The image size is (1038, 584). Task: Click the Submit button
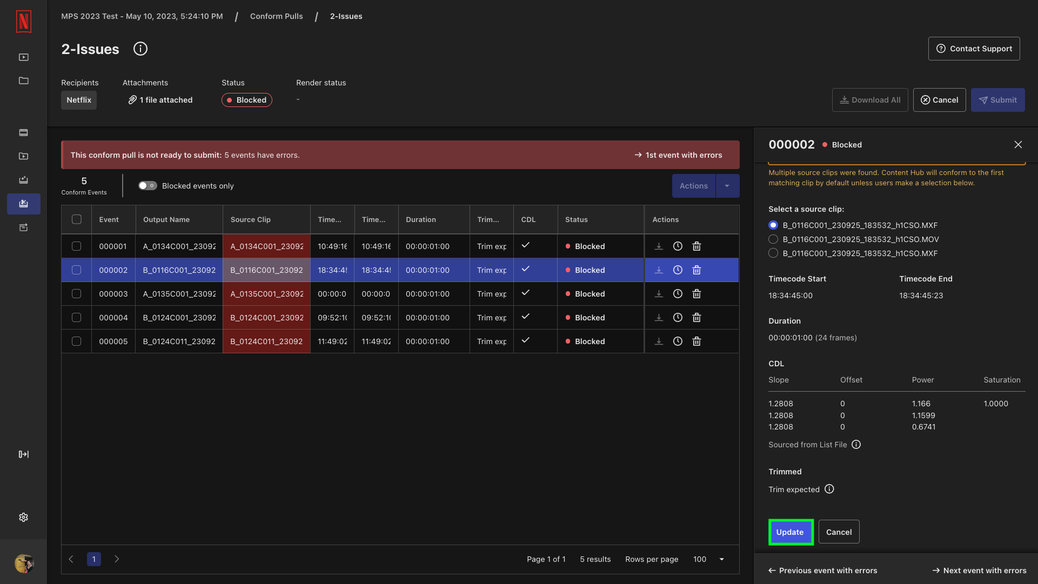[x=997, y=100]
